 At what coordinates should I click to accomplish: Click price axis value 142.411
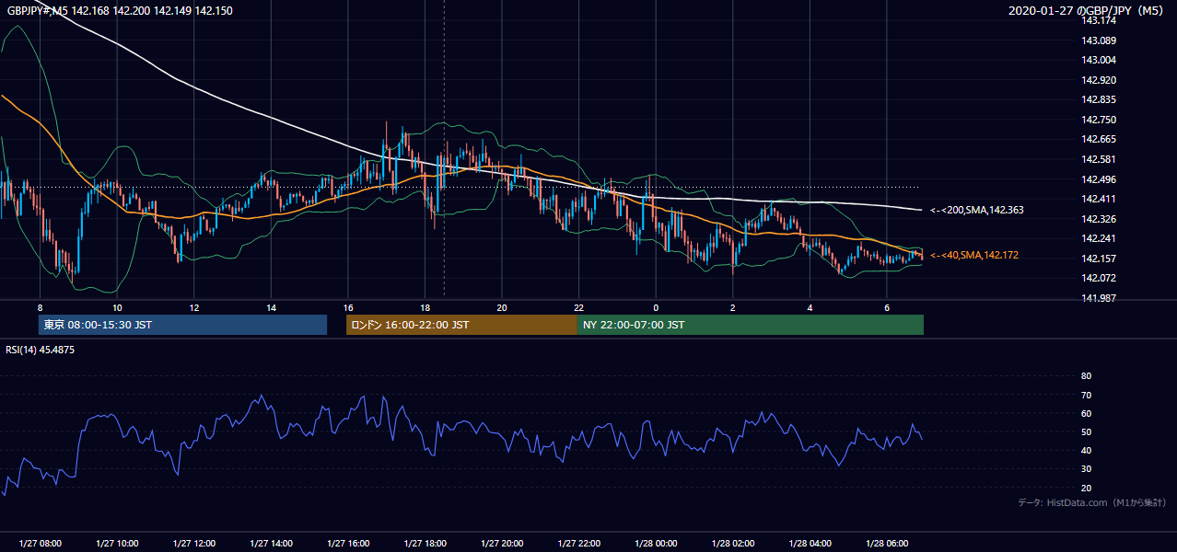[1100, 199]
